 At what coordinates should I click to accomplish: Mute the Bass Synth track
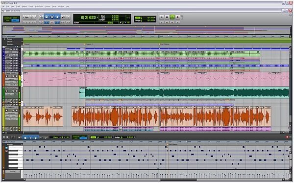[16, 76]
